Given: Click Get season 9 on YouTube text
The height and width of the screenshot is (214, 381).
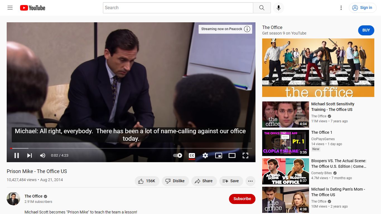Looking at the screenshot, I should pyautogui.click(x=284, y=33).
